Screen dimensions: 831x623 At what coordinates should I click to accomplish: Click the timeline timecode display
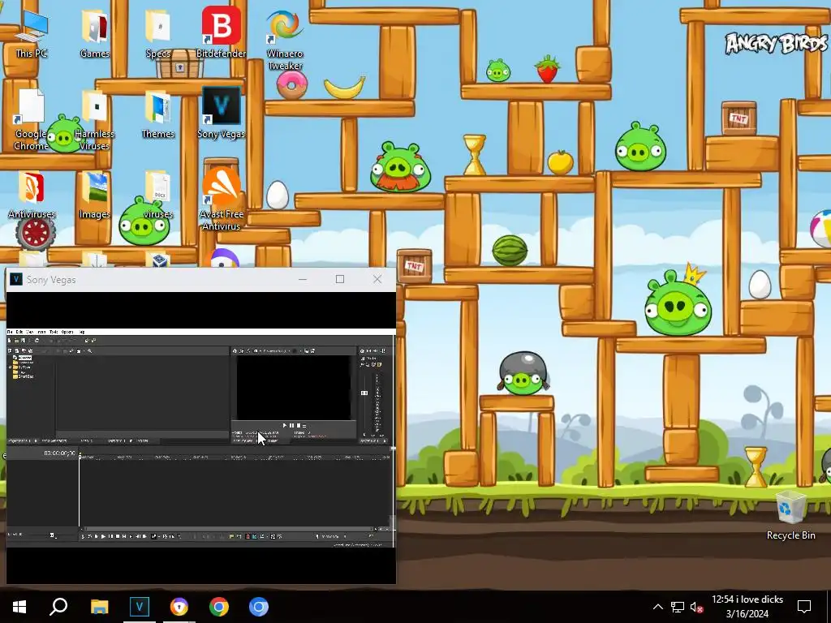(x=59, y=453)
